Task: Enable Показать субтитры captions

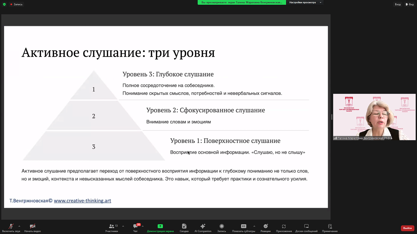Action: (x=244, y=227)
